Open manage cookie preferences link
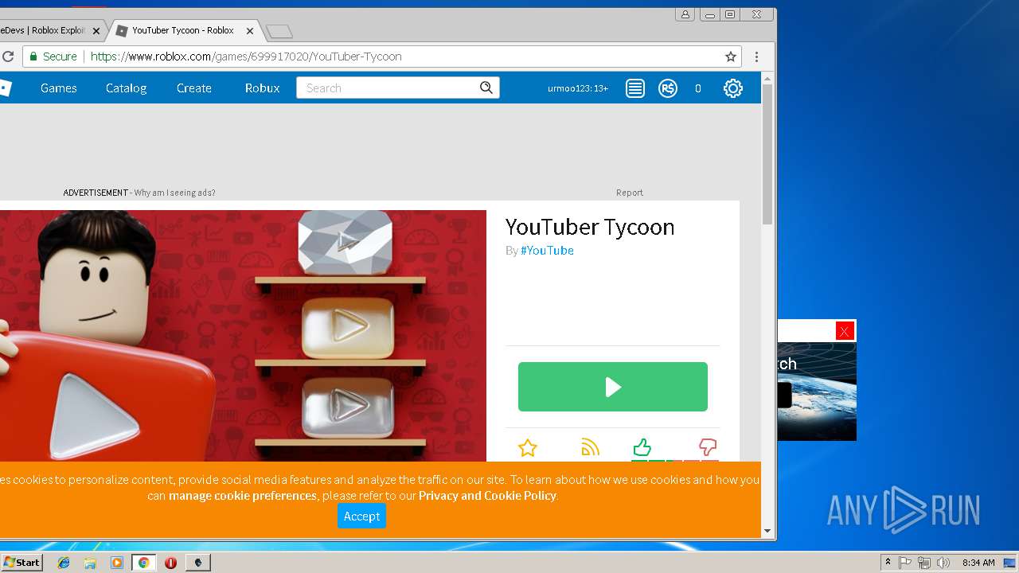 click(243, 496)
